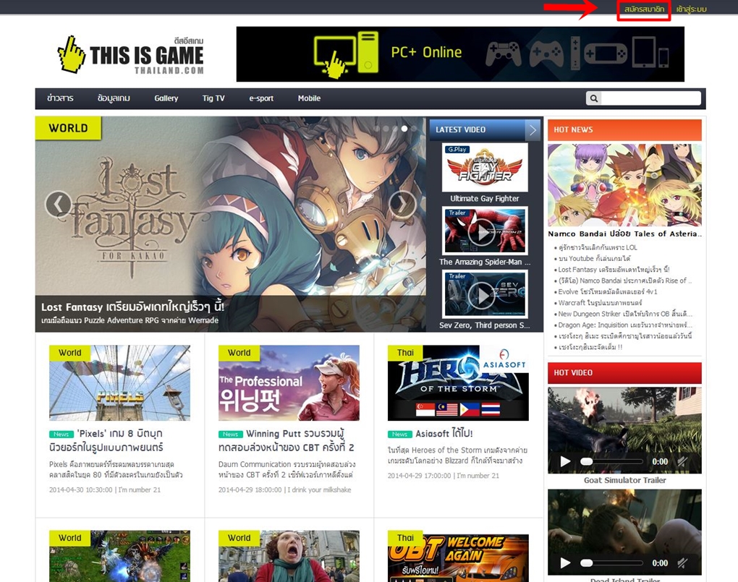Open the Pixels article thumbnail
Image resolution: width=738 pixels, height=582 pixels.
coord(119,382)
